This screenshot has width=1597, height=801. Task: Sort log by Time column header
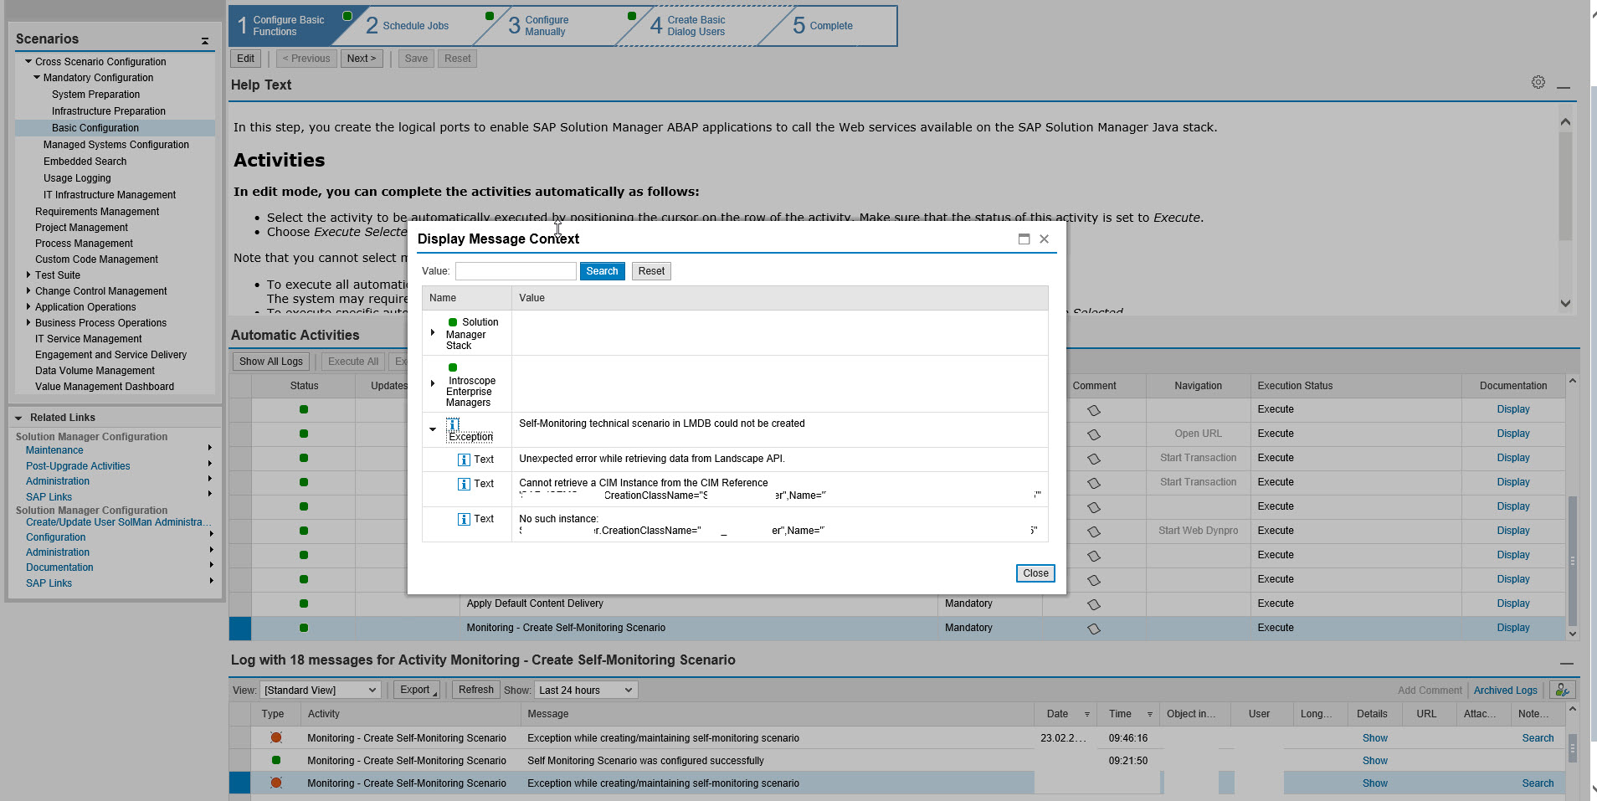[1128, 714]
